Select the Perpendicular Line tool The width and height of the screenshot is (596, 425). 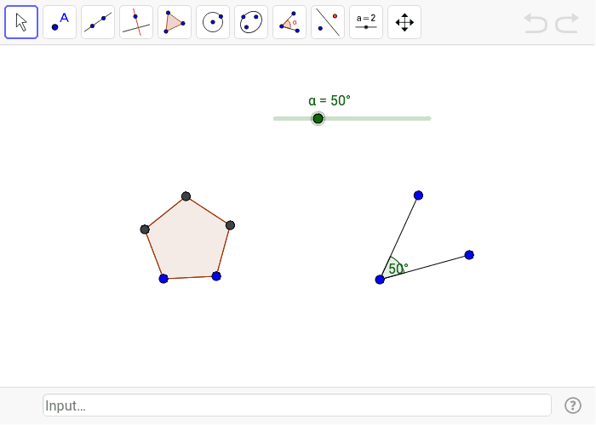(136, 22)
